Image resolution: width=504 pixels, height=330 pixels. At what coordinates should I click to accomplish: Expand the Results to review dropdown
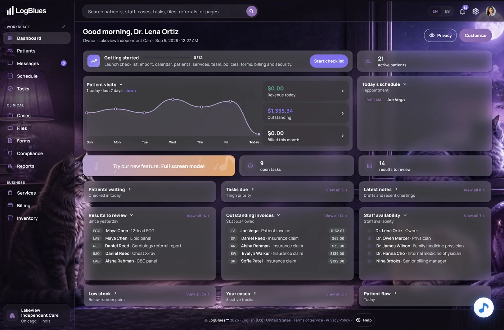pyautogui.click(x=131, y=215)
